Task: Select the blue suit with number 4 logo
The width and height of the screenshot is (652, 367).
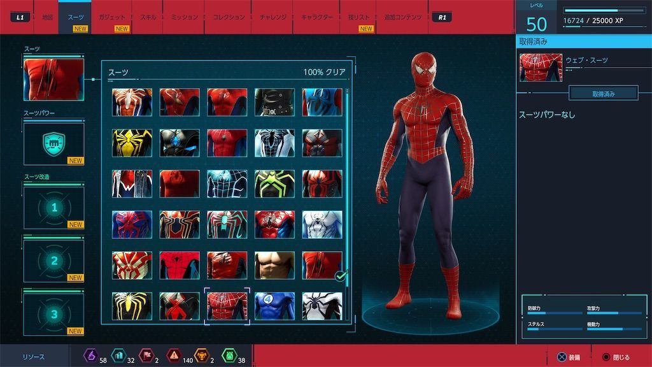Action: 274,306
